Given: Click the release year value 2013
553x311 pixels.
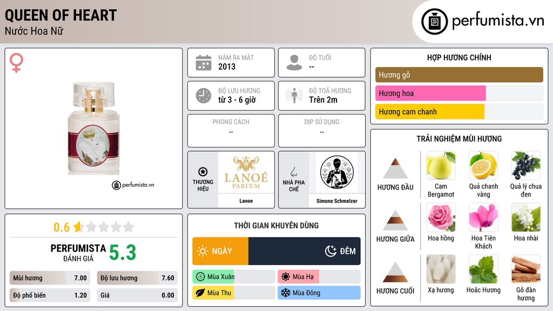Looking at the screenshot, I should 227,66.
